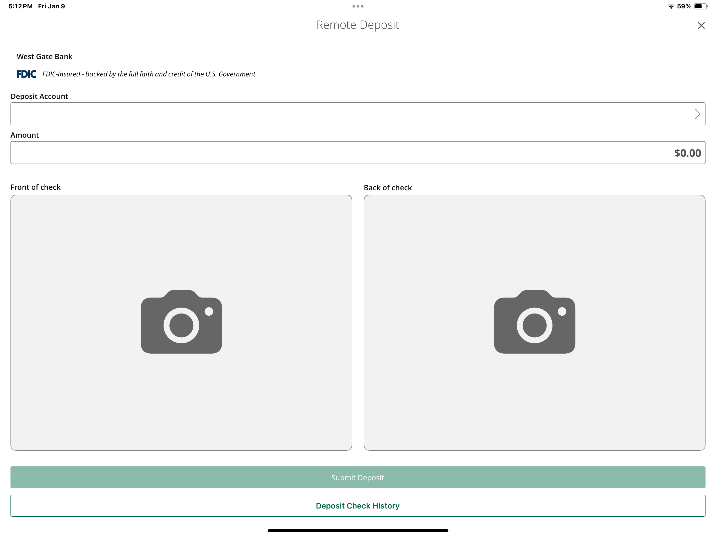The image size is (716, 536).
Task: Click the Front of check label
Action: (x=36, y=187)
